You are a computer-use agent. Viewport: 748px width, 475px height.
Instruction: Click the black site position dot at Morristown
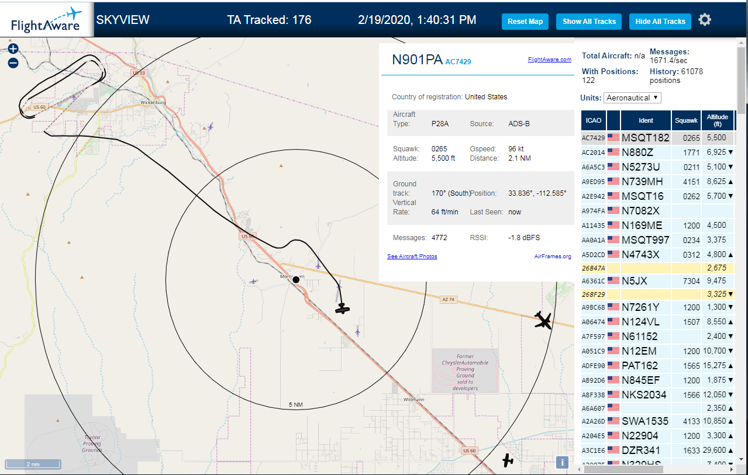[296, 280]
